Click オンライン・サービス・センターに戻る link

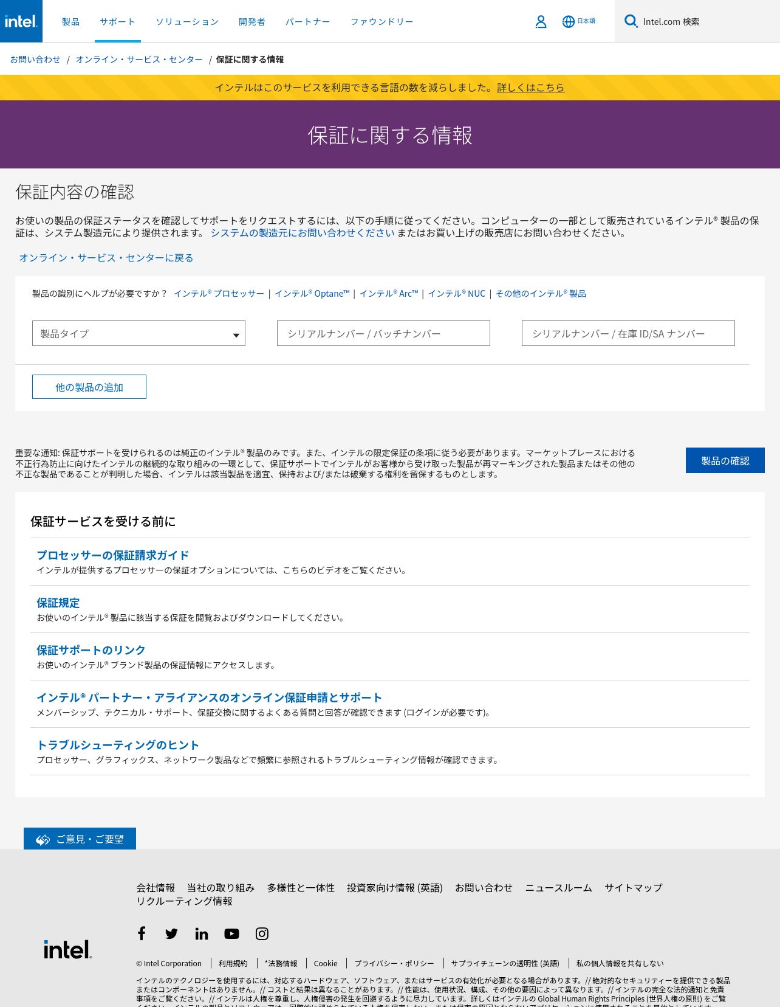pyautogui.click(x=106, y=258)
